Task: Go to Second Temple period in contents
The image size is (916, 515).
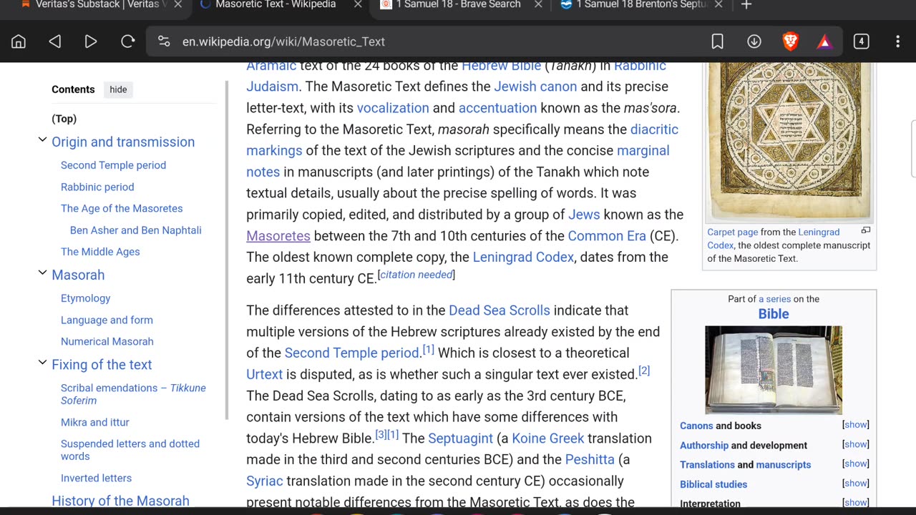Action: click(x=113, y=165)
